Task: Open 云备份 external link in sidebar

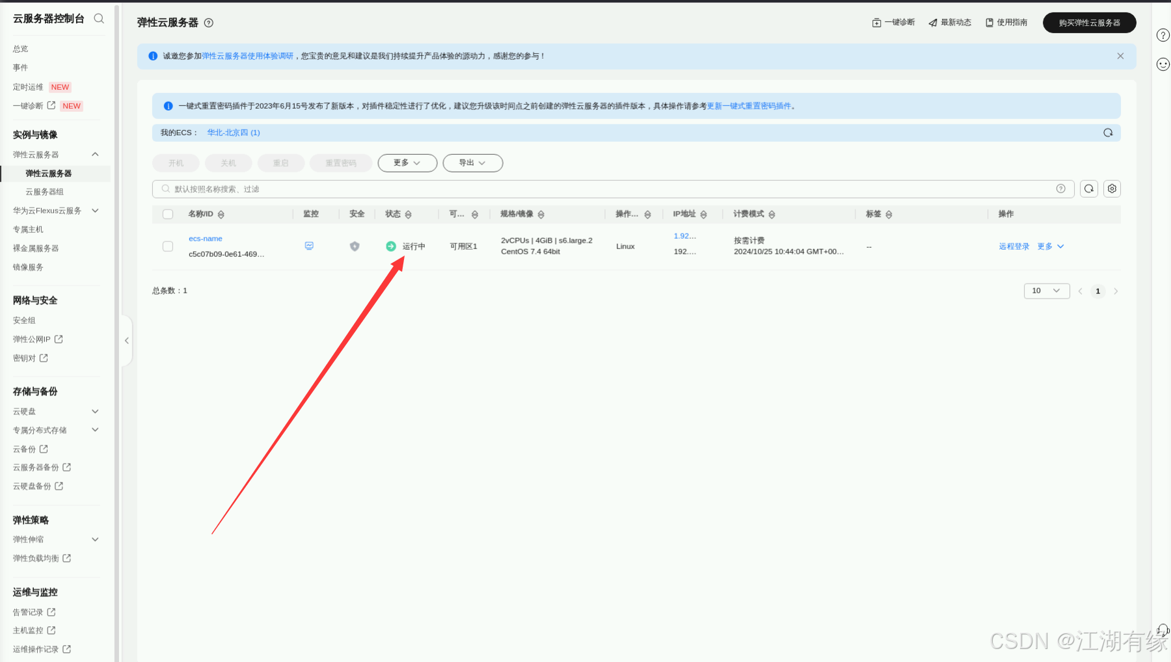Action: [x=31, y=449]
